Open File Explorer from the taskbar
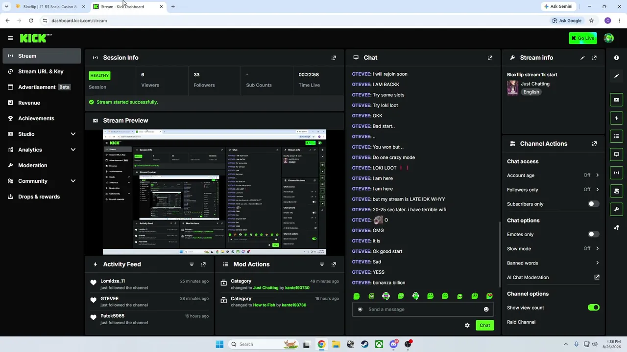 336,344
